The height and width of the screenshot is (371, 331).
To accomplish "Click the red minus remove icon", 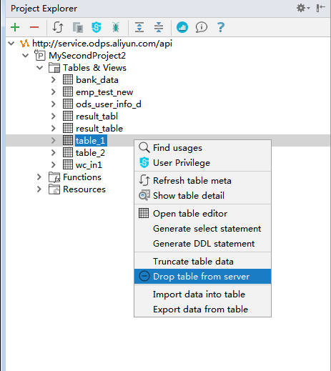I will click(x=34, y=27).
